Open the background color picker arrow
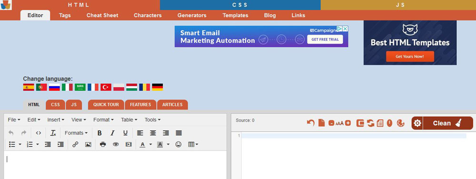The image size is (476, 179). click(168, 144)
